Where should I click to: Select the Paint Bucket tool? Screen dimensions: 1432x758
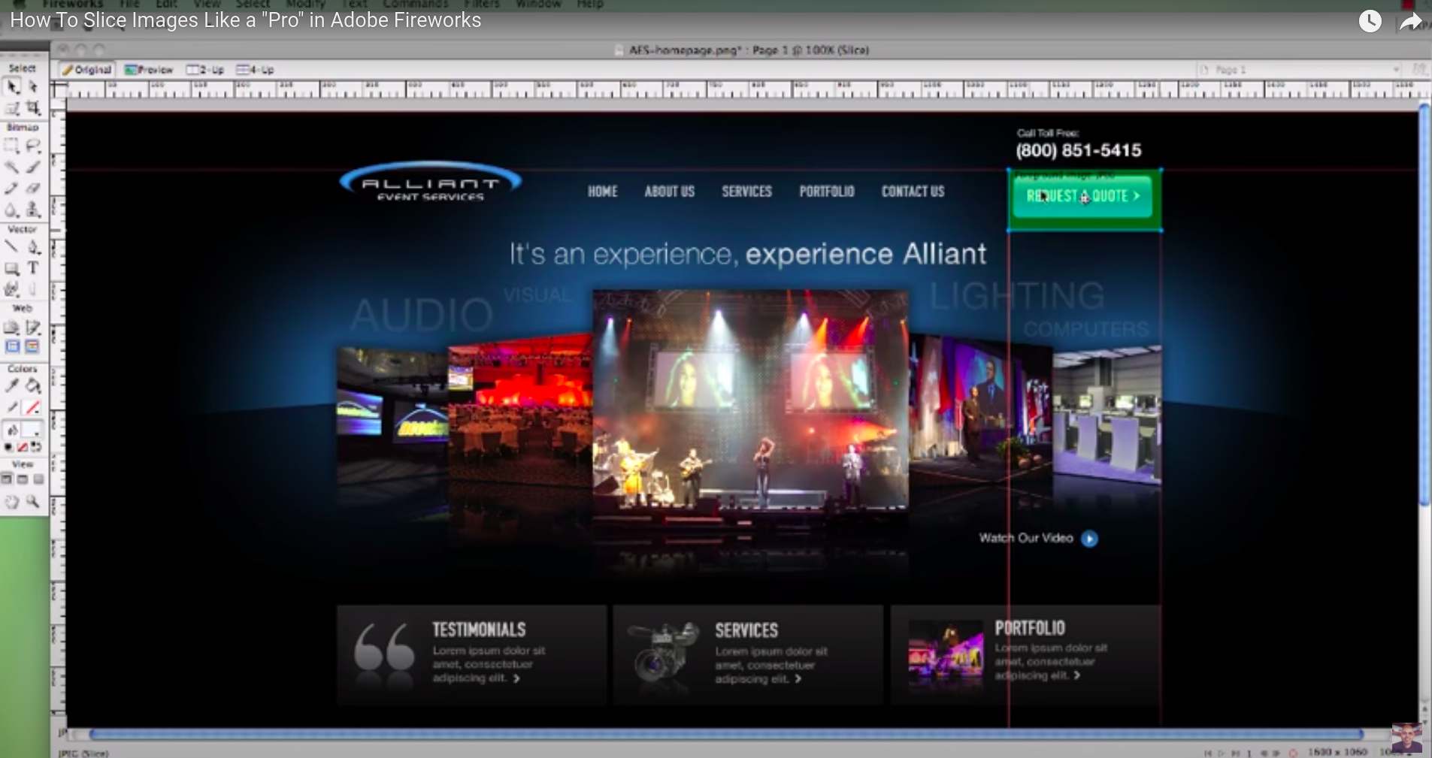[33, 386]
